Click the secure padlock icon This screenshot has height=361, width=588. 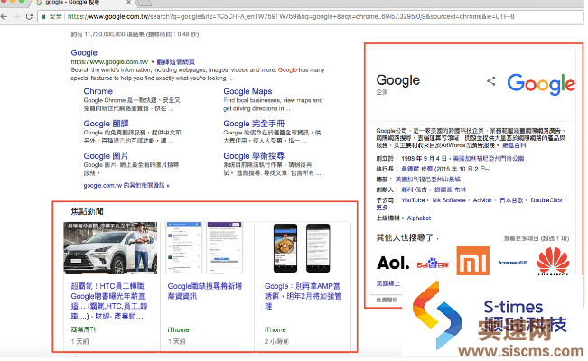coord(44,16)
